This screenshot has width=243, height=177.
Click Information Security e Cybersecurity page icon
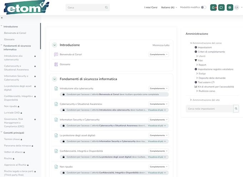(x=56, y=120)
